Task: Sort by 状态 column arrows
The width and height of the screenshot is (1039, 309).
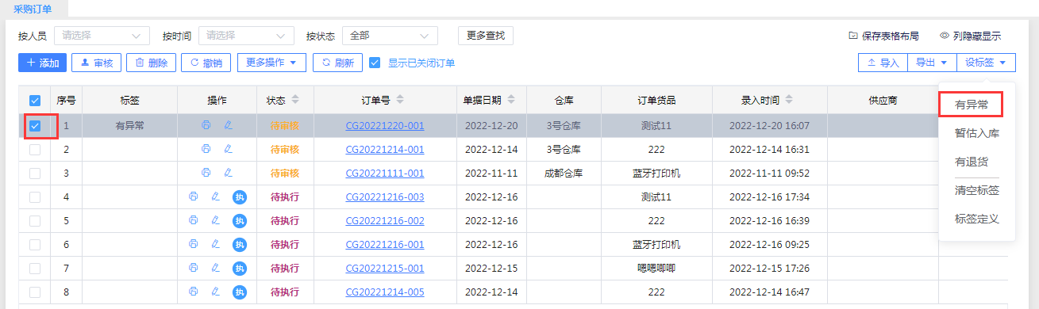Action: (296, 100)
